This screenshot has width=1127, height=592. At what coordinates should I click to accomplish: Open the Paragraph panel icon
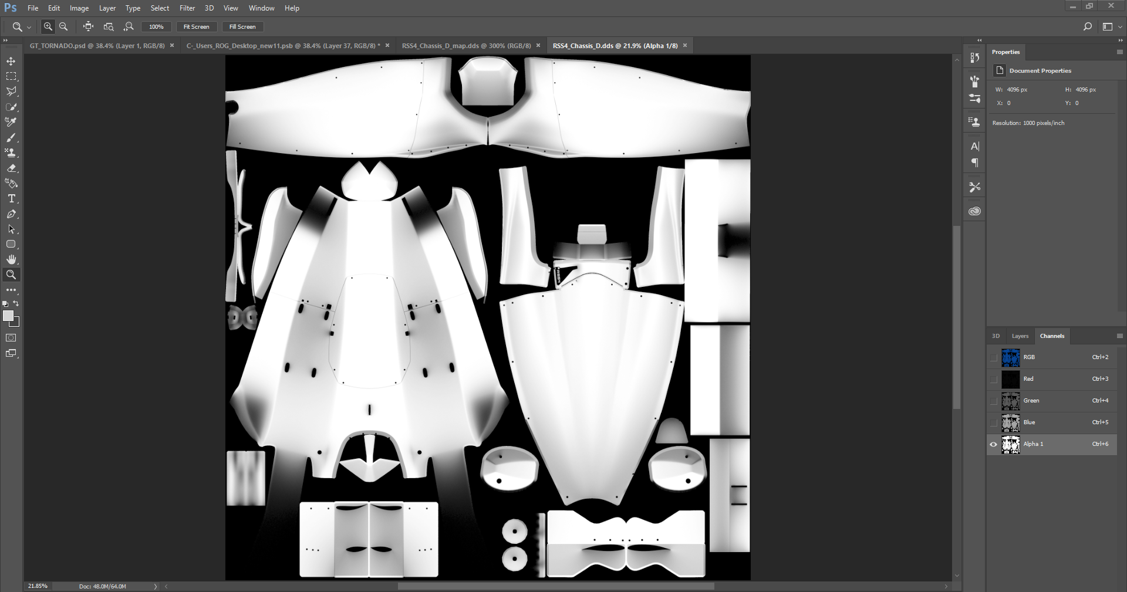click(x=975, y=163)
